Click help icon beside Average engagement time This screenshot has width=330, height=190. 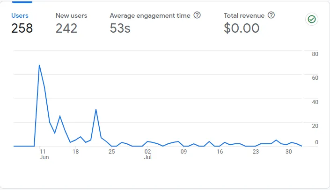pyautogui.click(x=197, y=15)
